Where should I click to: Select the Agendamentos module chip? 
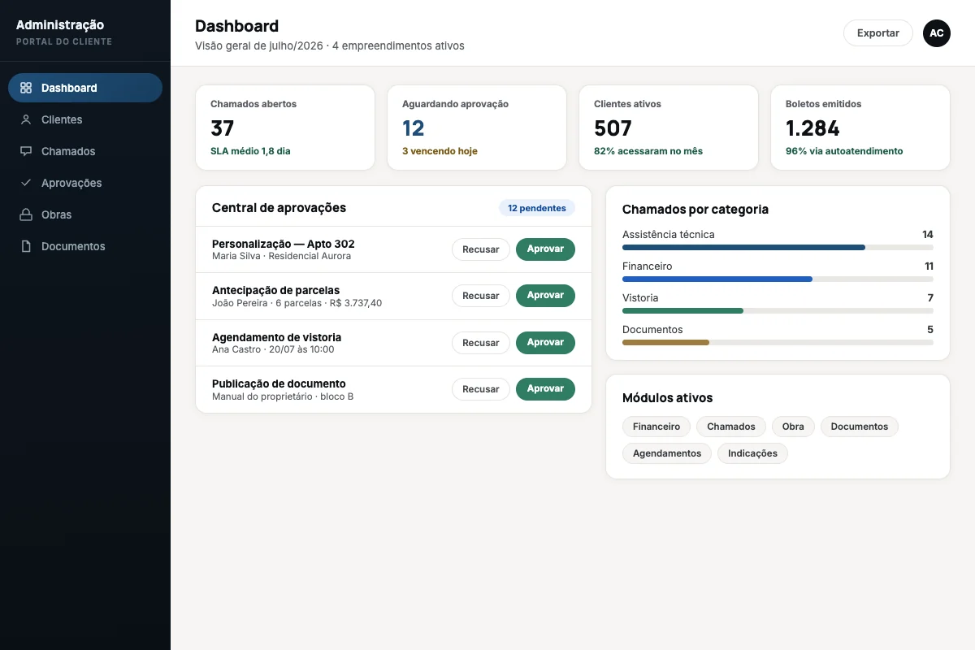[667, 453]
